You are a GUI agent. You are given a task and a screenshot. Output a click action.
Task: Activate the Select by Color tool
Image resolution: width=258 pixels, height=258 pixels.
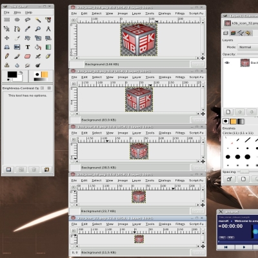pos(48,20)
